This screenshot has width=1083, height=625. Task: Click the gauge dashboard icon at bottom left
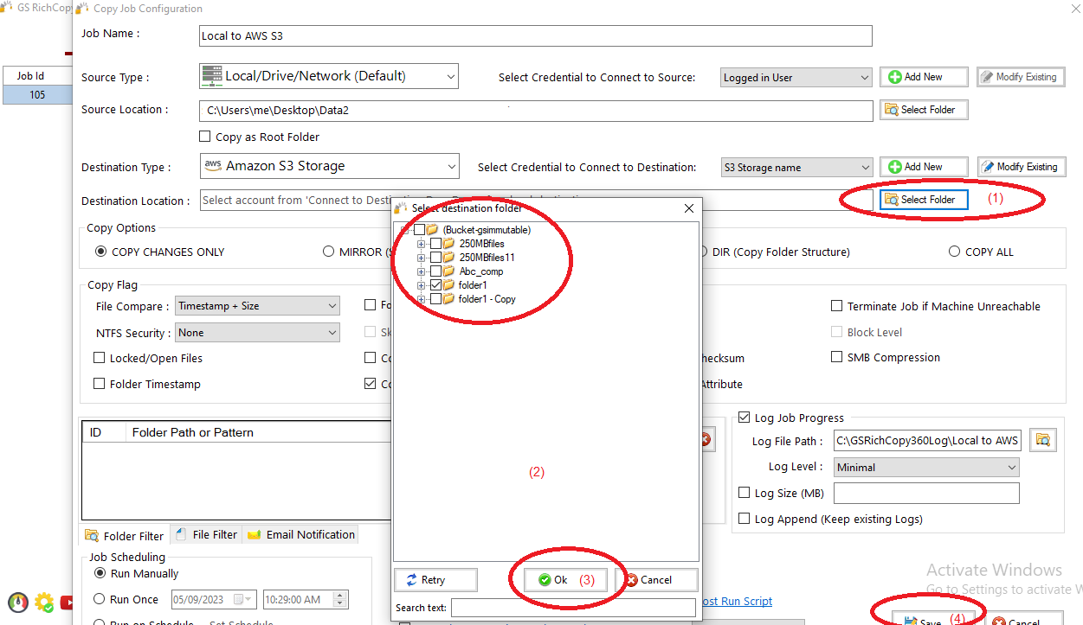[x=18, y=603]
